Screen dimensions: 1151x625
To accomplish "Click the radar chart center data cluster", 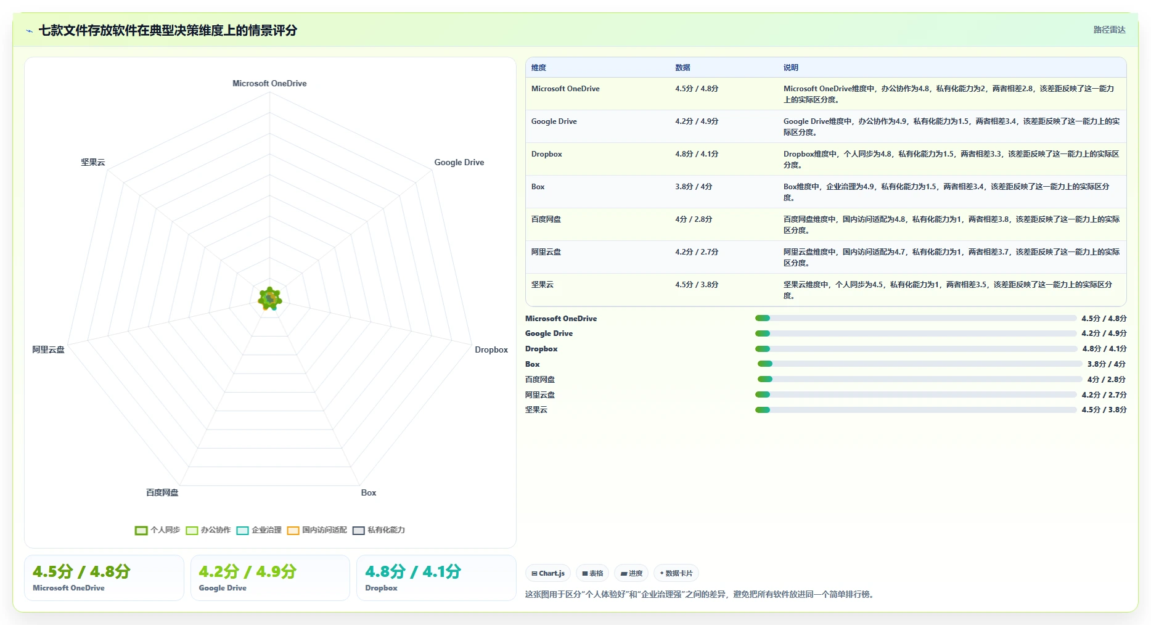I will [x=270, y=299].
